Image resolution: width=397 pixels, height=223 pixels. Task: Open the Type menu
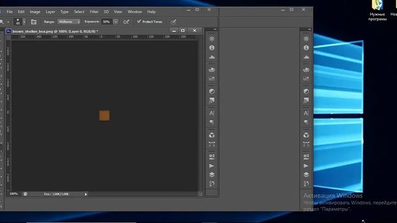pos(65,12)
